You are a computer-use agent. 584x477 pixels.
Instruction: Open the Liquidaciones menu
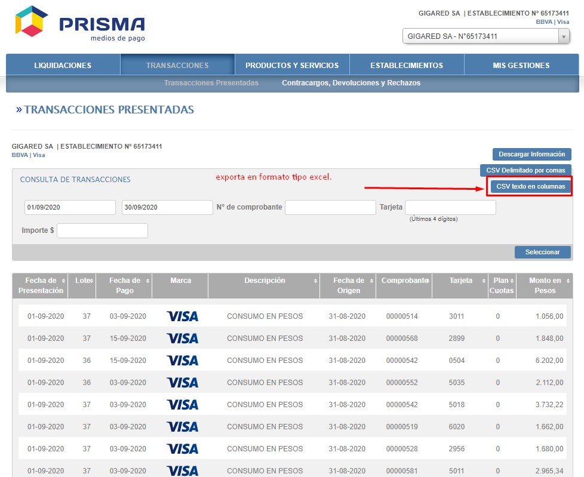[x=63, y=65]
